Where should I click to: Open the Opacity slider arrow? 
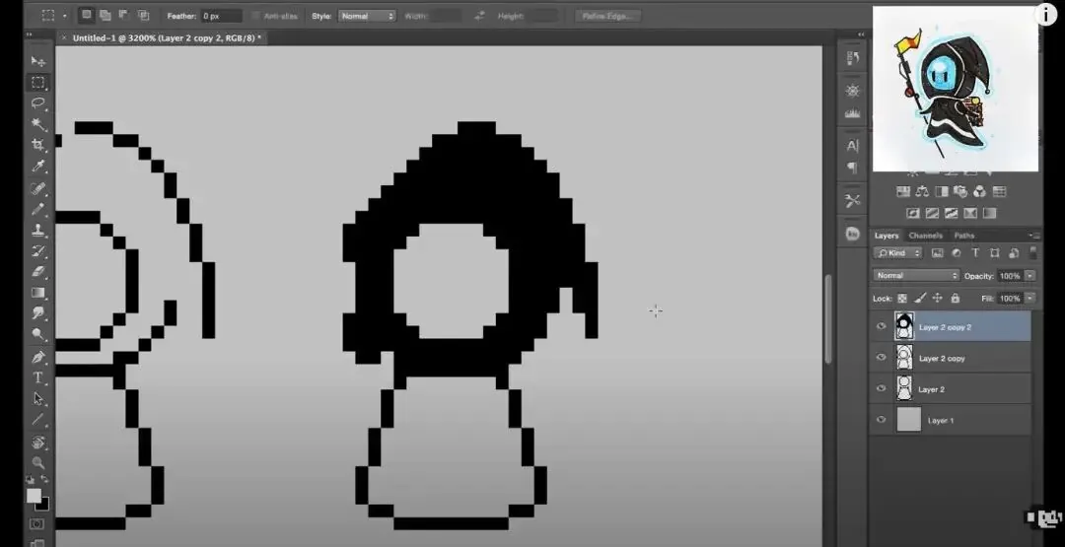1030,276
